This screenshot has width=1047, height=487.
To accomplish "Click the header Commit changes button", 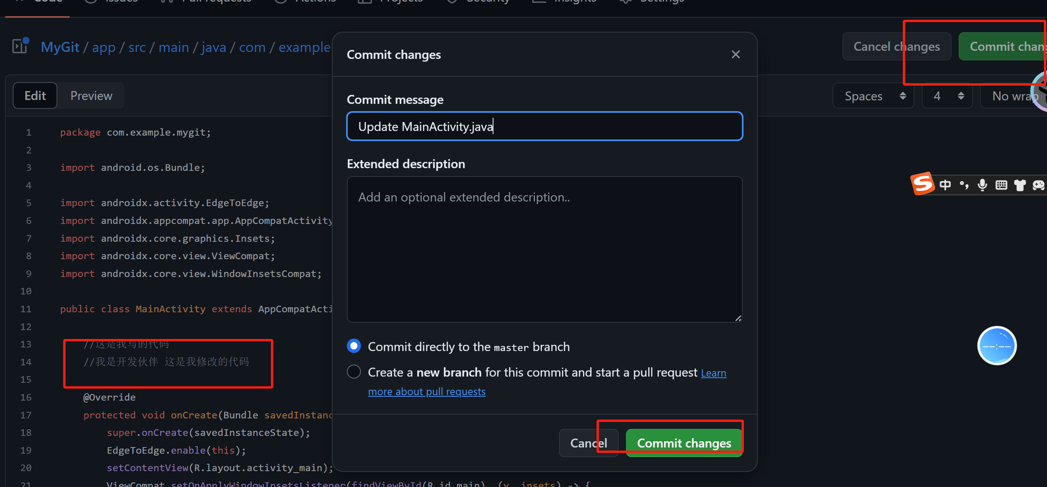I will 1003,46.
